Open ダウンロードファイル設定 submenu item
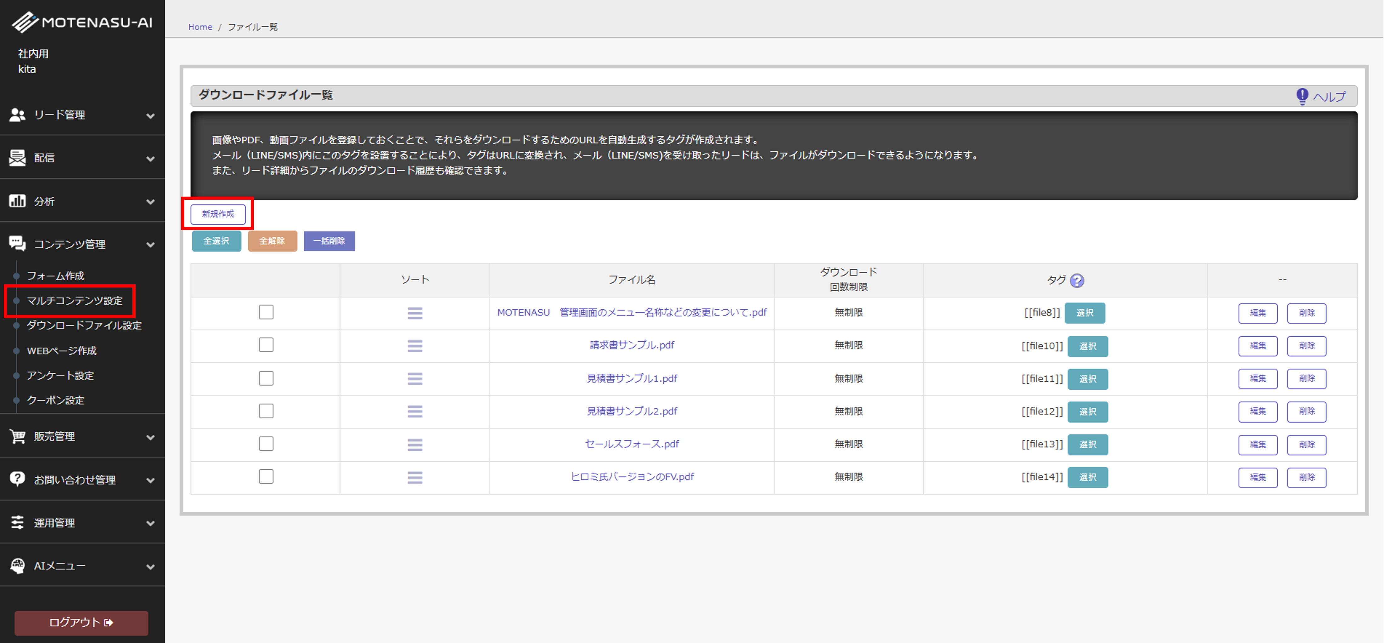This screenshot has width=1384, height=643. (84, 326)
